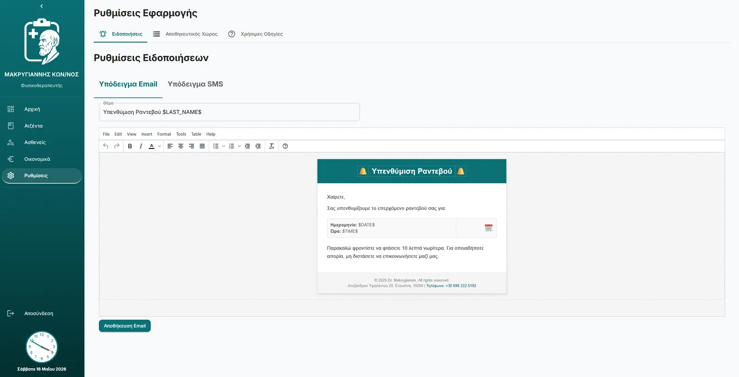Open numbered list style dropdown
Screen dimensions: 739x377
tap(239, 146)
